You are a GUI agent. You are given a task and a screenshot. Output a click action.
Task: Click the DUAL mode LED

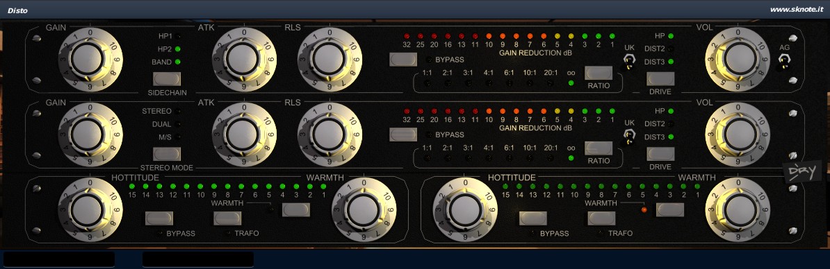(179, 125)
